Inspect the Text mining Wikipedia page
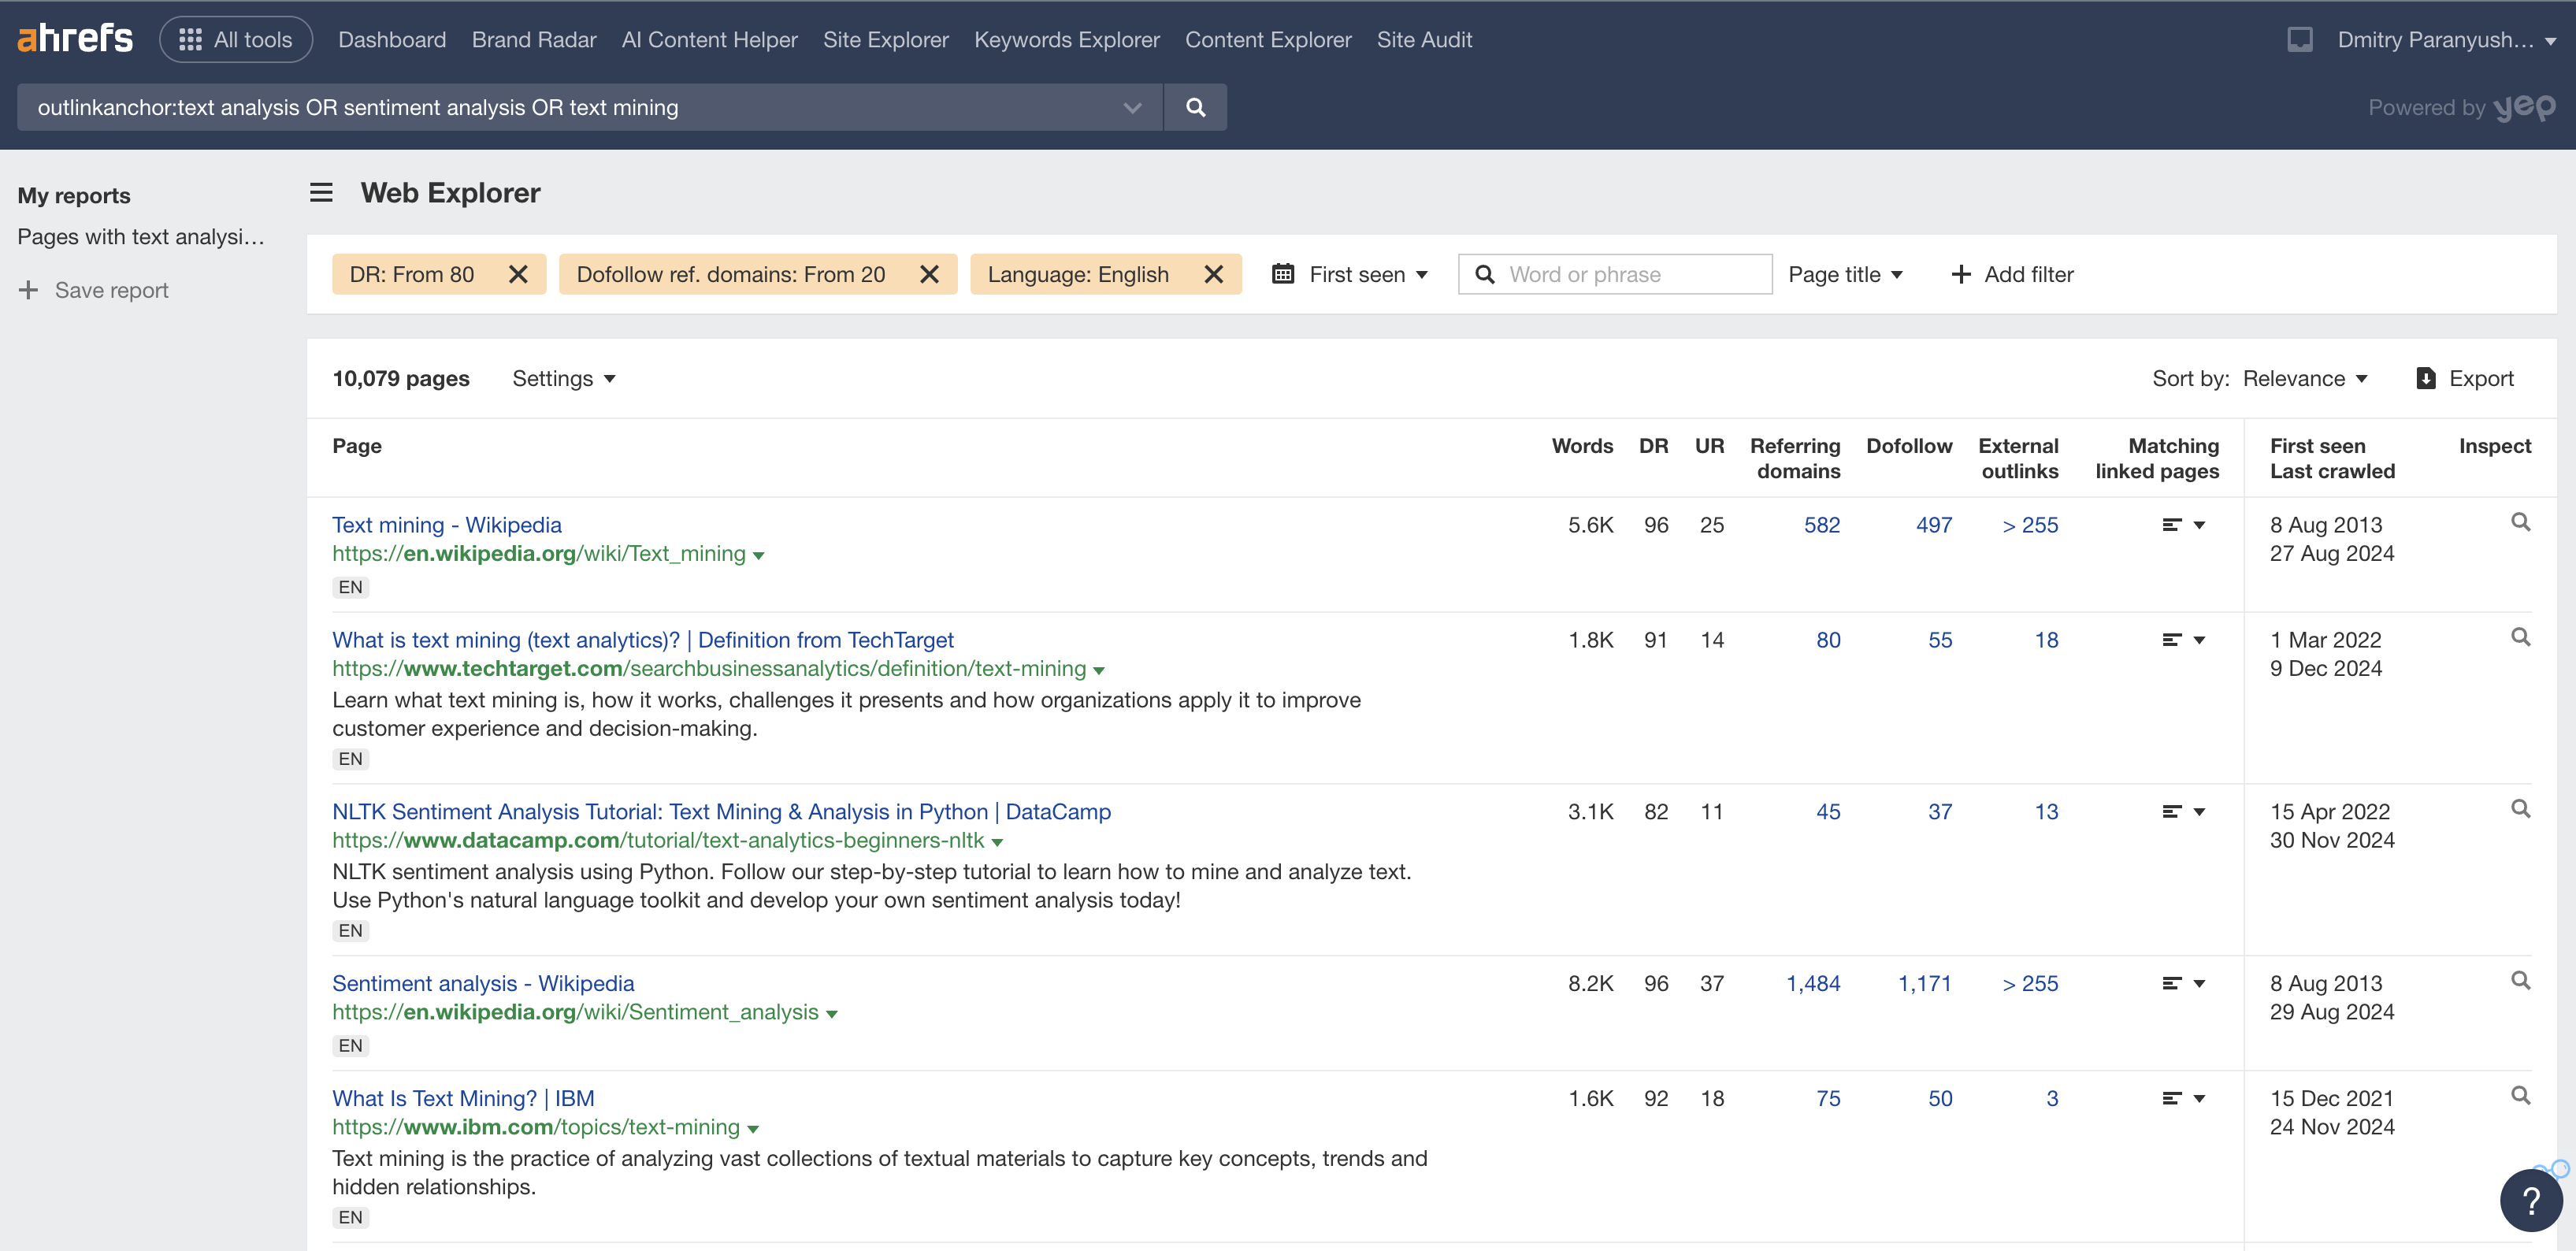 (2520, 522)
